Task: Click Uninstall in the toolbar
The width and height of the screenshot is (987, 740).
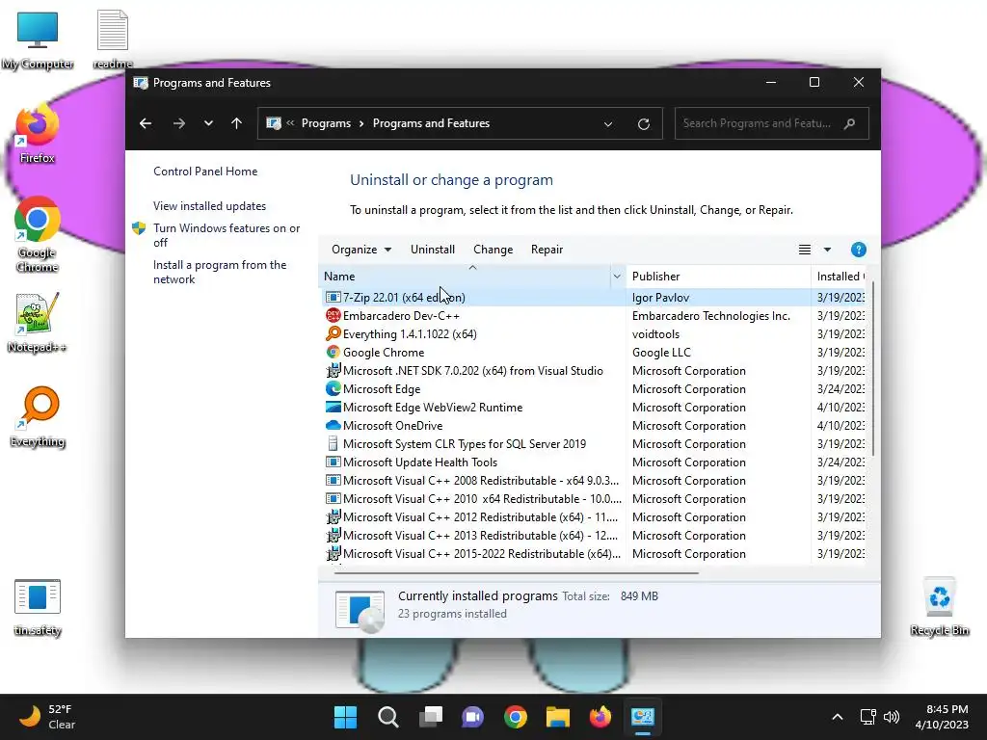Action: coord(433,250)
